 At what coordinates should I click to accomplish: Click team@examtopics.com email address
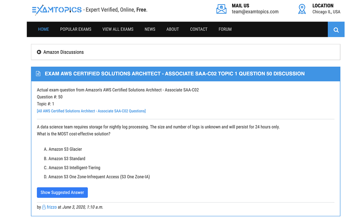point(255,12)
